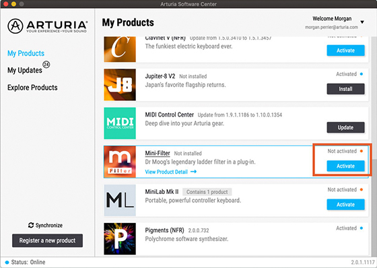This screenshot has height=268, width=377.
Task: Click Mini-Filter Not installed label
Action: (x=188, y=154)
